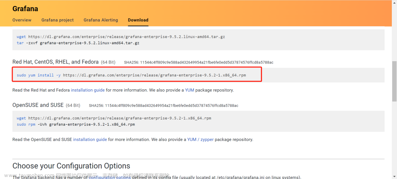
Task: Click the wget x86_64.rpm command line
Action: (114, 118)
